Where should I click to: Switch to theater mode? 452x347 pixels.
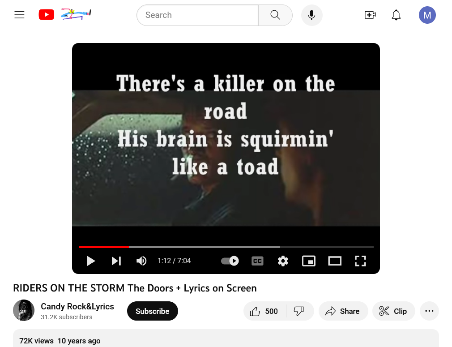point(335,261)
